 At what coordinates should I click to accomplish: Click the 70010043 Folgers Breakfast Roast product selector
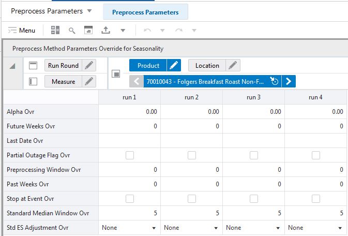pos(205,81)
